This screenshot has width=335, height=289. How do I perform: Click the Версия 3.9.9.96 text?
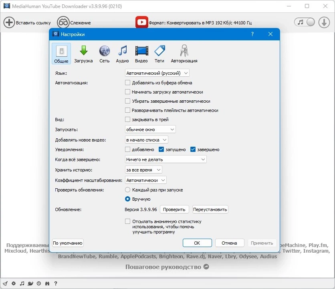click(141, 209)
